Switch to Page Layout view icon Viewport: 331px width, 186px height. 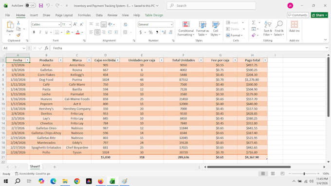(273, 173)
